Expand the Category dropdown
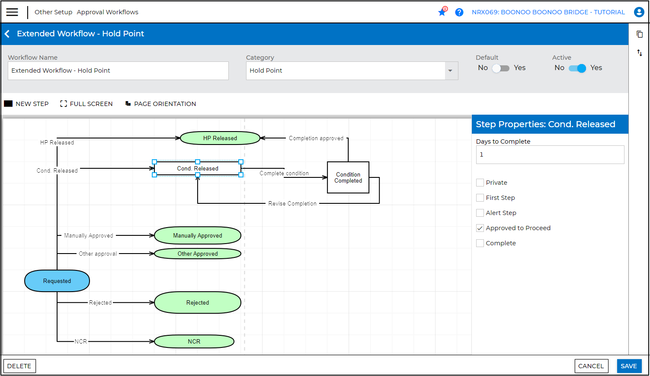 [450, 71]
